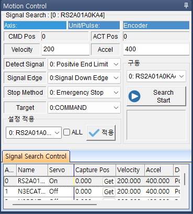Viewport: 193px width, 214px height.
Task: Click the Unit/Pulse: header label
Action: coord(94,26)
